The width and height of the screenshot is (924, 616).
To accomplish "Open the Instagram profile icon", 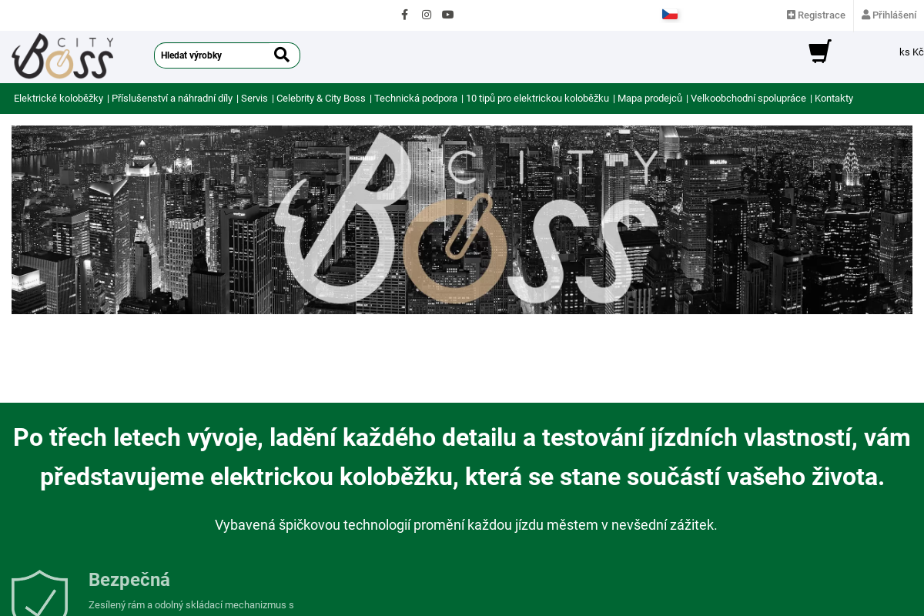I will click(x=427, y=15).
